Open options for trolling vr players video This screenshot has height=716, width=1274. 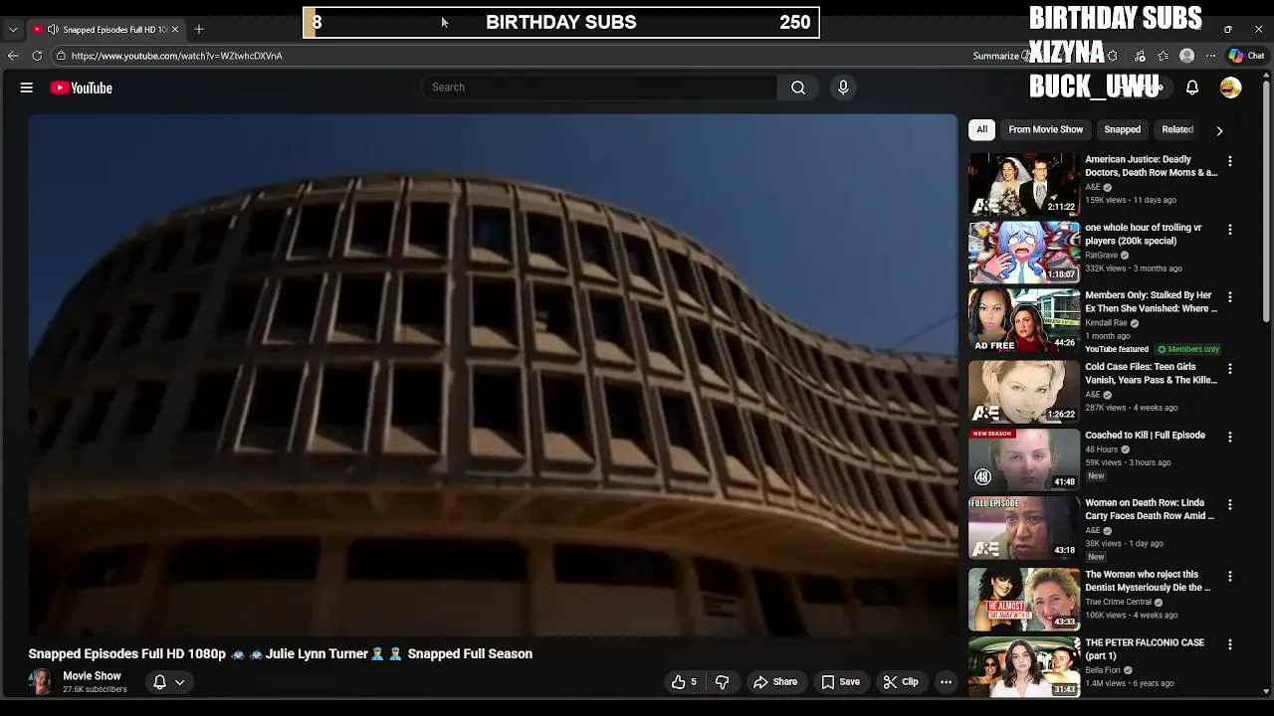click(1230, 230)
